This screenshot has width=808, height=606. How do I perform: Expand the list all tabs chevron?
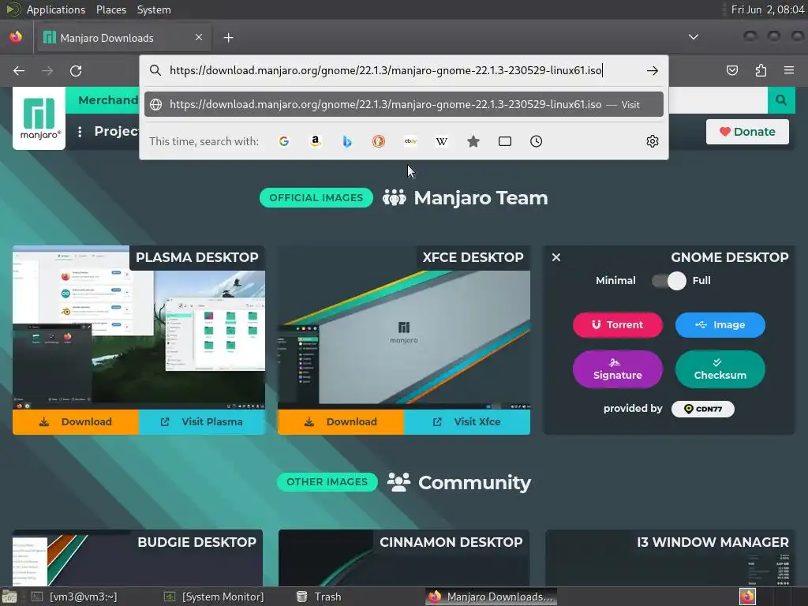(693, 37)
